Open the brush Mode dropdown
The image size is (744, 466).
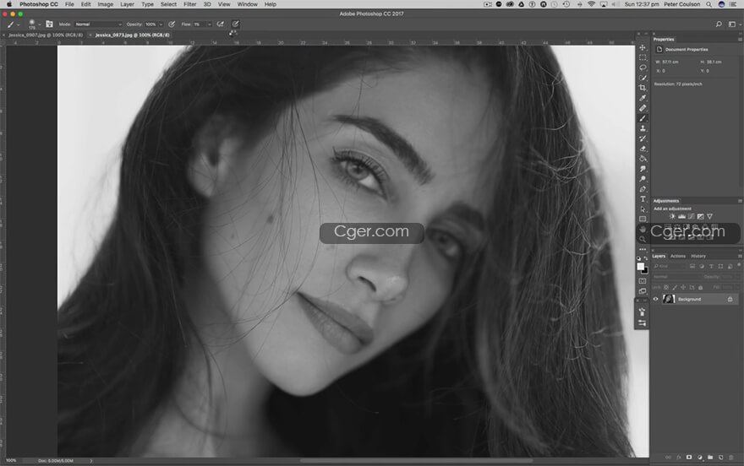pyautogui.click(x=98, y=24)
